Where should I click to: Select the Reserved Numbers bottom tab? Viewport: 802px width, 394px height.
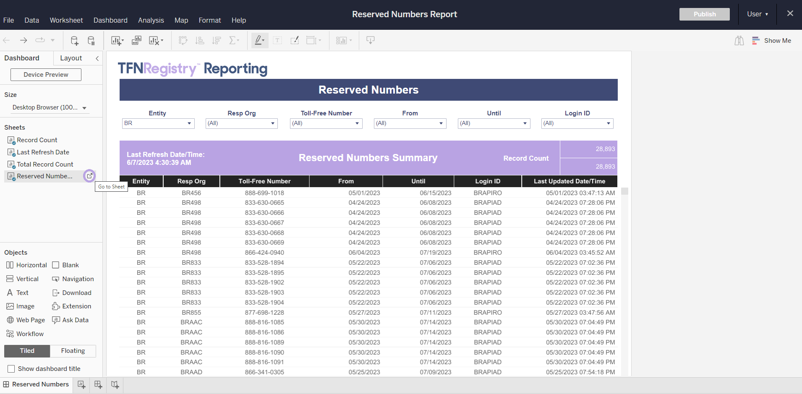[36, 384]
